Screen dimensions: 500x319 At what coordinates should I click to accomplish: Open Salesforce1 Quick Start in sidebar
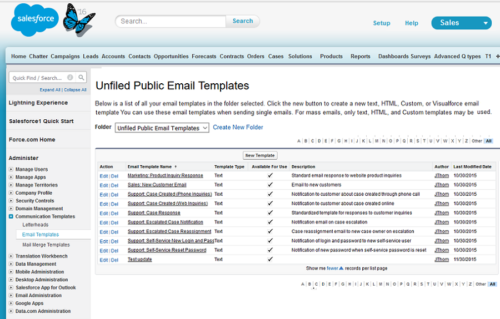point(41,121)
